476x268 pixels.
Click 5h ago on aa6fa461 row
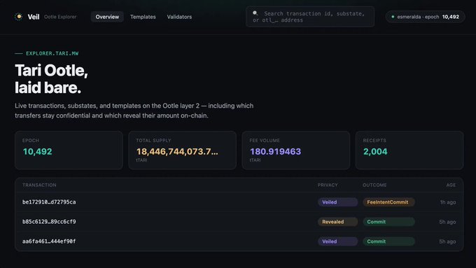pos(447,241)
